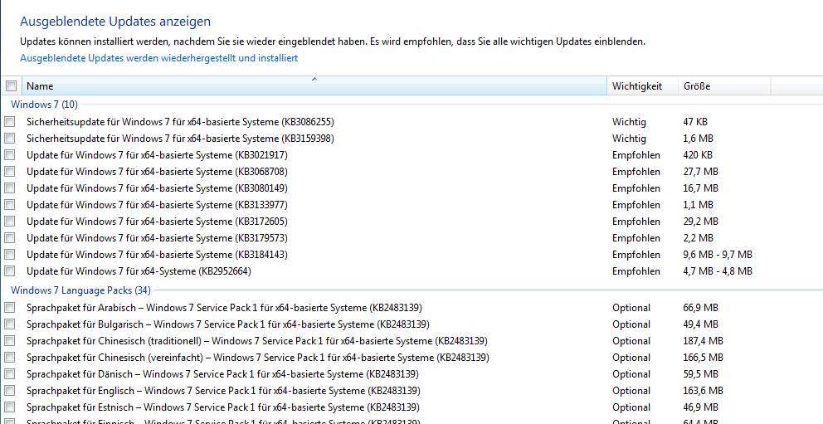Tick the Englisch language pack checkbox
Screen dimensions: 823x424
click(10, 391)
